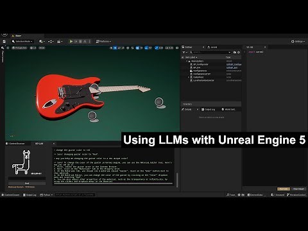Open the Edit BP_Configurator blueprint link
This screenshot has width=308, height=231.
pos(234,64)
